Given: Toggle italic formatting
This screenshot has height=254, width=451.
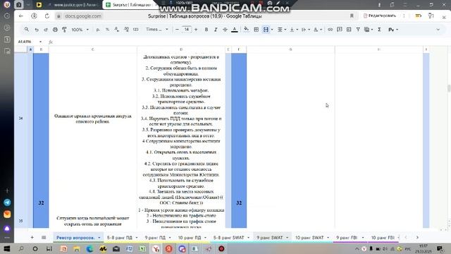Looking at the screenshot, I should click(x=216, y=30).
